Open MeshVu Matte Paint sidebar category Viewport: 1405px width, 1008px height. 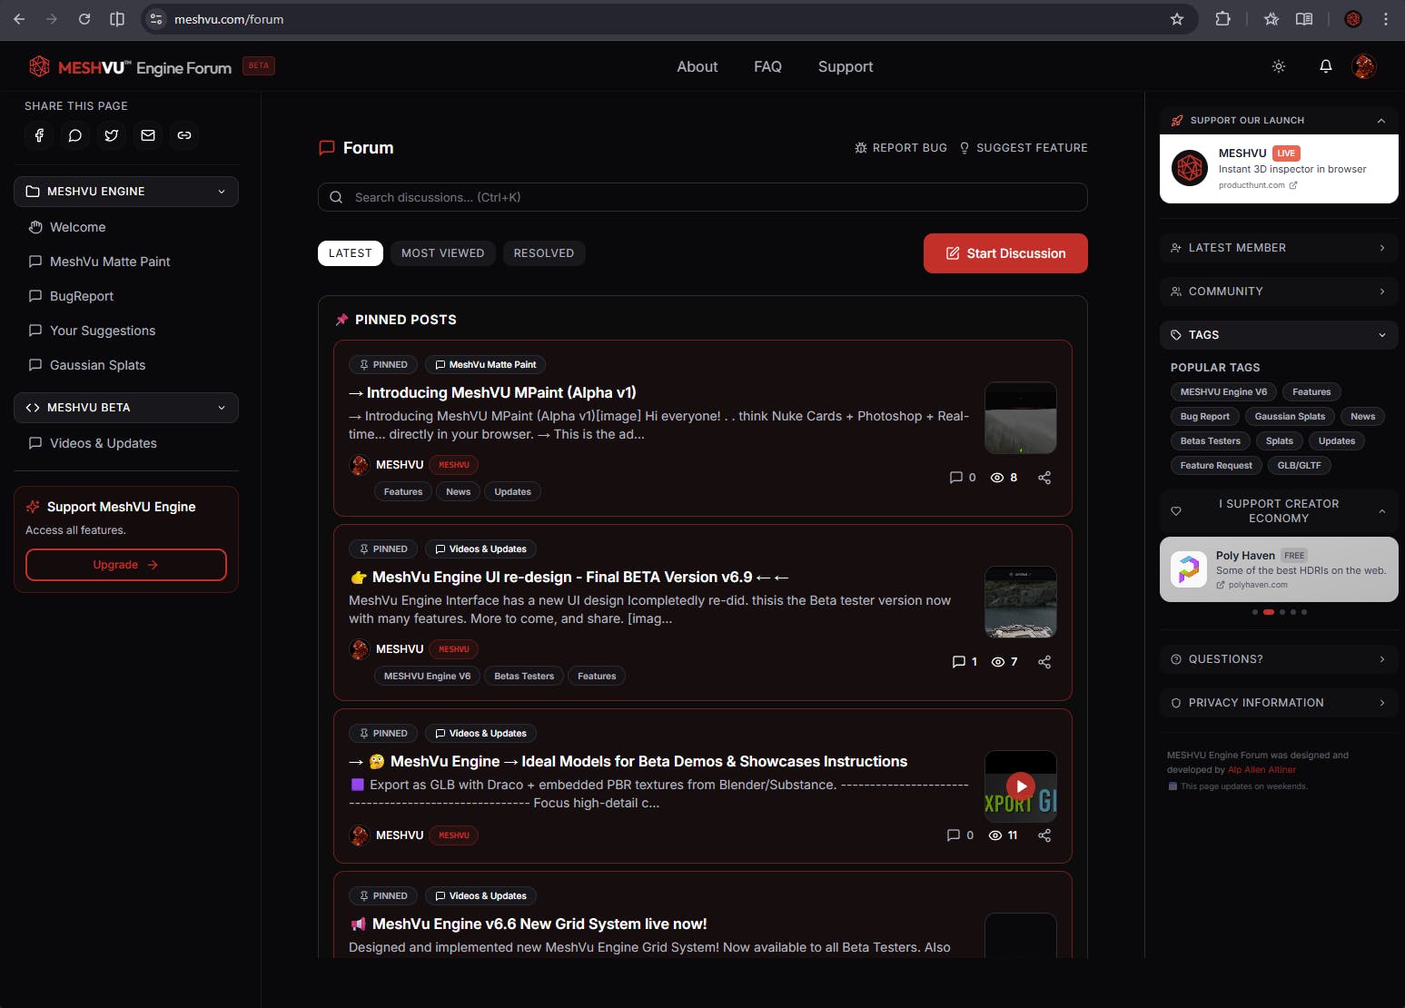tap(126, 262)
